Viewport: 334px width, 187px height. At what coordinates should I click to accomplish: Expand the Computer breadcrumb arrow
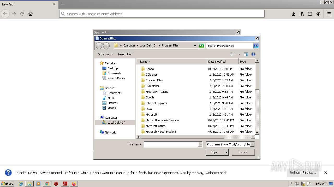pos(138,46)
